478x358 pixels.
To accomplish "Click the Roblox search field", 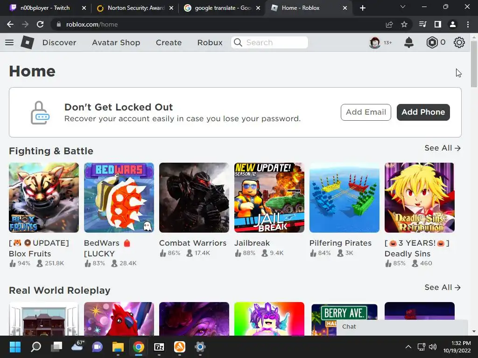I will pyautogui.click(x=269, y=42).
